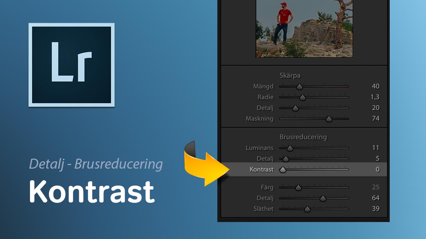This screenshot has width=426, height=239.
Task: Click the Släthet slider handle
Action: 307,209
